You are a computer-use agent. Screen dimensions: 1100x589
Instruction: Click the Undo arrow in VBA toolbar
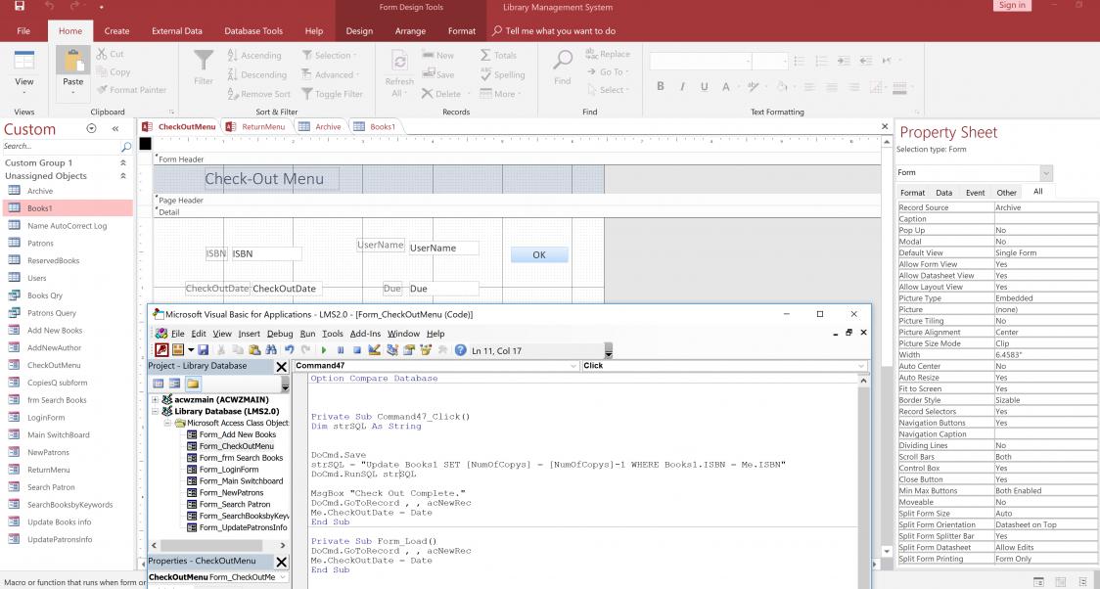point(289,350)
